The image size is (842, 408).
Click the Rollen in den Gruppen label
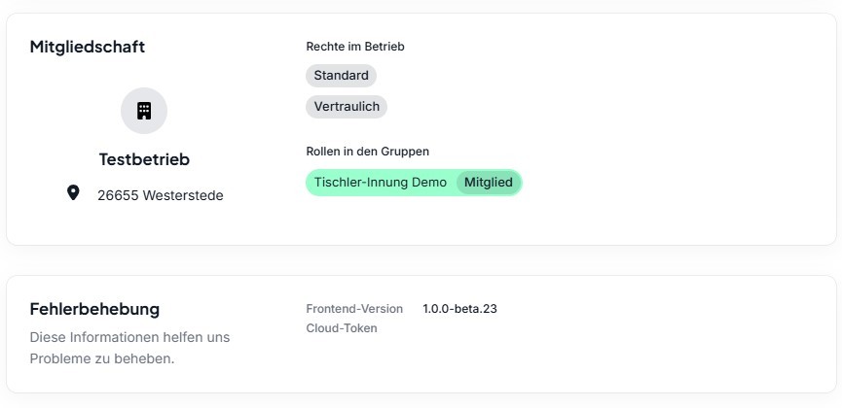[367, 152]
